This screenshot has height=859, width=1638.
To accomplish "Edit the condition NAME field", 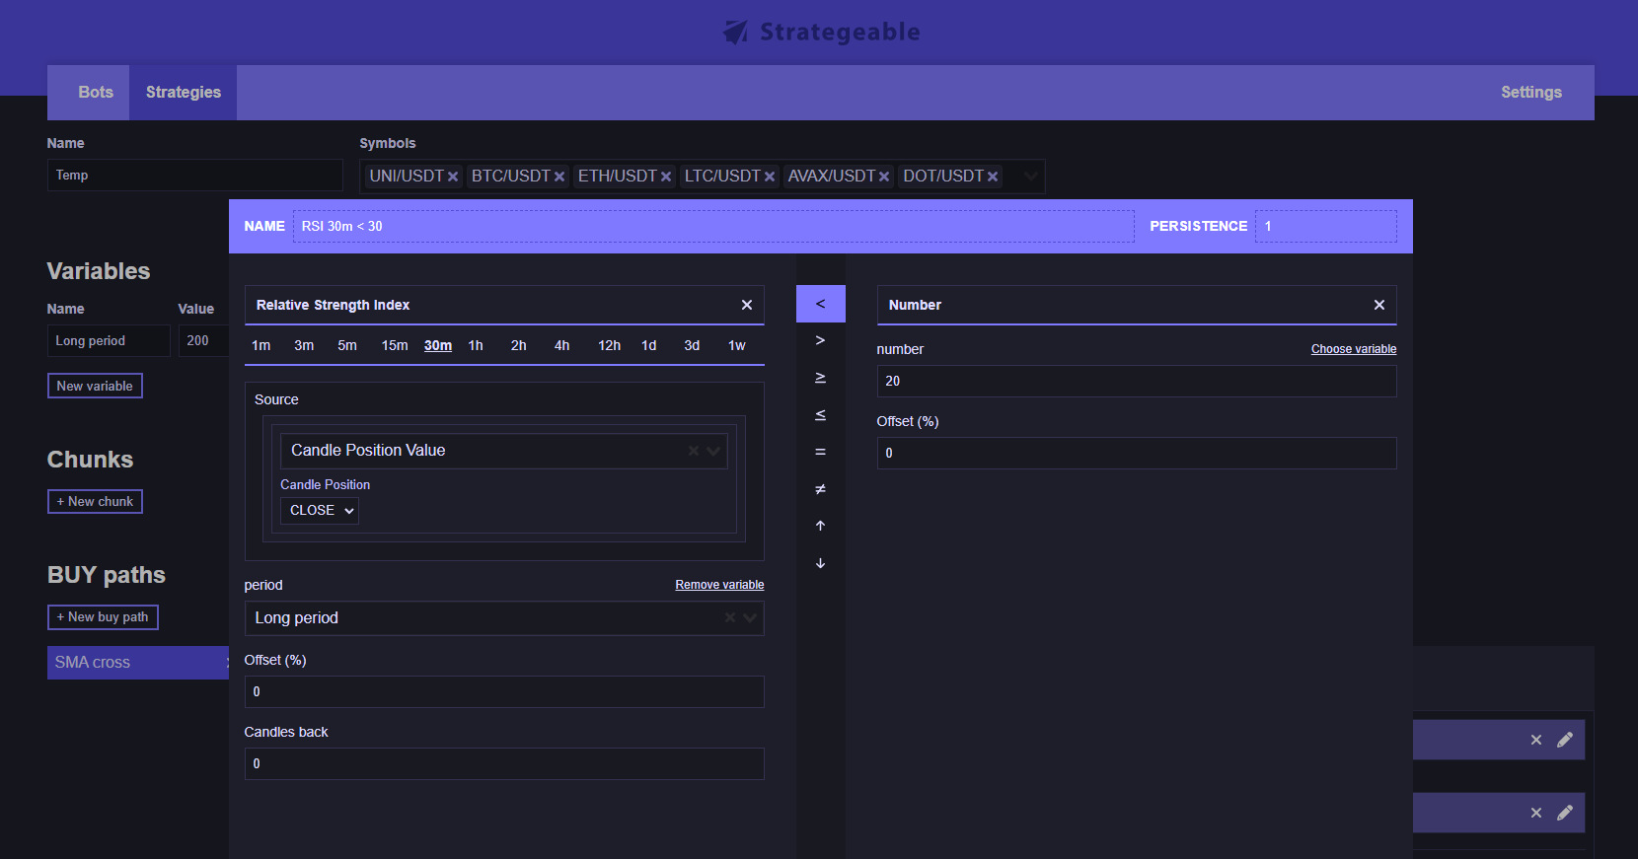I will [x=713, y=227].
